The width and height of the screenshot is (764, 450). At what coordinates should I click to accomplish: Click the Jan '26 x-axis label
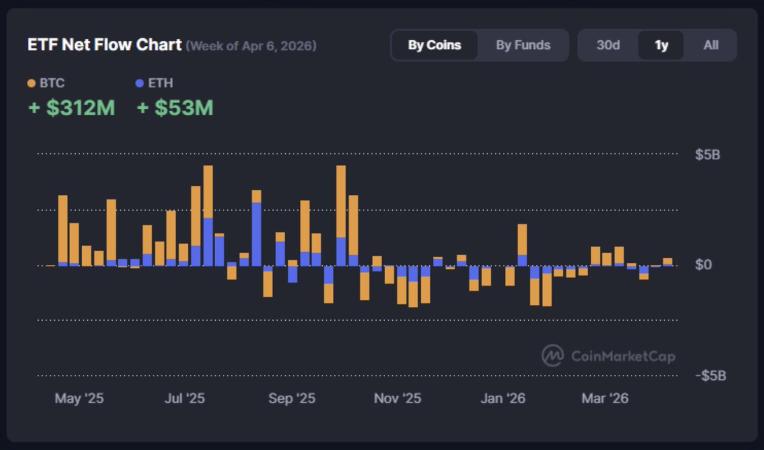[503, 398]
